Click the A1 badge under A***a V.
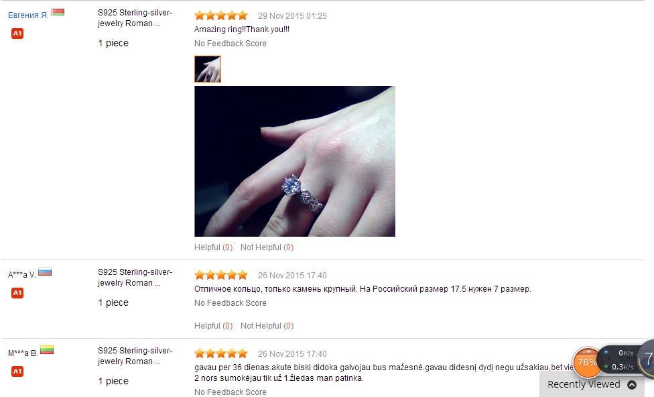This screenshot has width=654, height=397. click(17, 293)
